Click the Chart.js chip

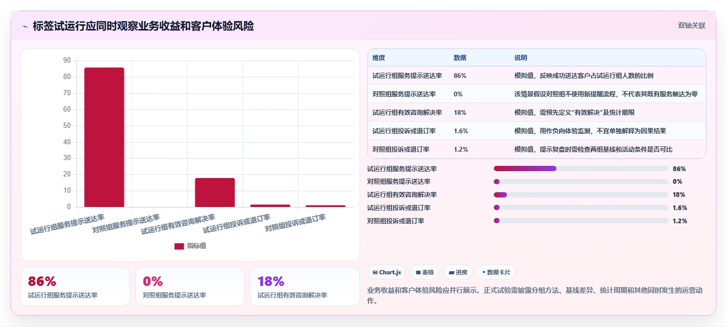(x=387, y=272)
